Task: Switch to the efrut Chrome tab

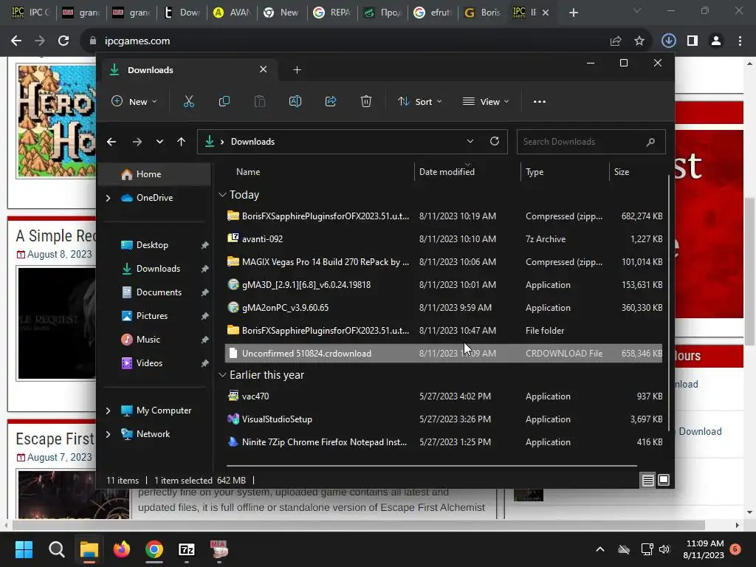Action: [433, 13]
